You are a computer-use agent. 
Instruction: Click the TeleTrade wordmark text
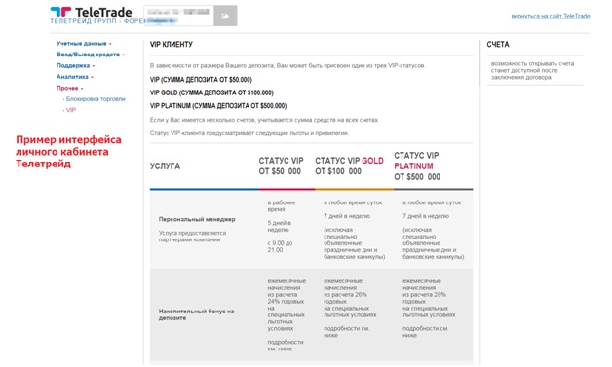(x=103, y=12)
